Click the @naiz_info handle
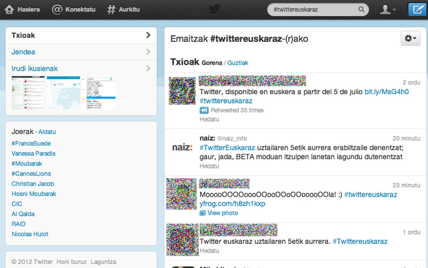 (232, 138)
